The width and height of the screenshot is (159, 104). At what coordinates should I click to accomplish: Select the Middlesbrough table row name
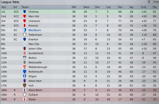[38, 67]
